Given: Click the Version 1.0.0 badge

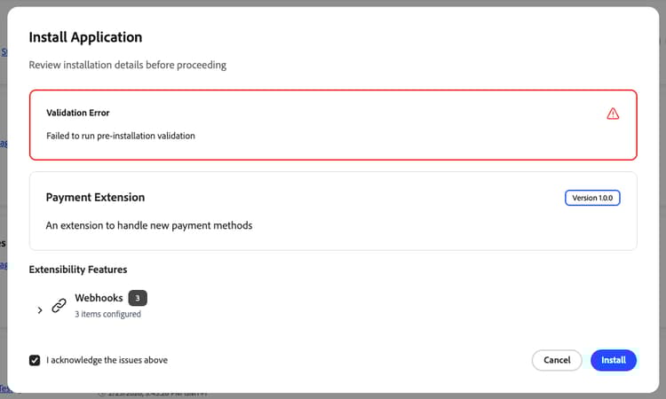Looking at the screenshot, I should click(x=592, y=197).
